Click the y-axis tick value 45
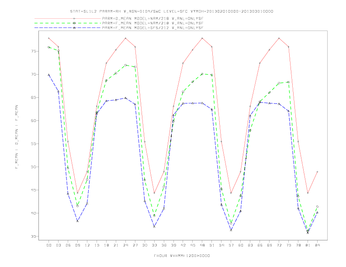 point(34,190)
